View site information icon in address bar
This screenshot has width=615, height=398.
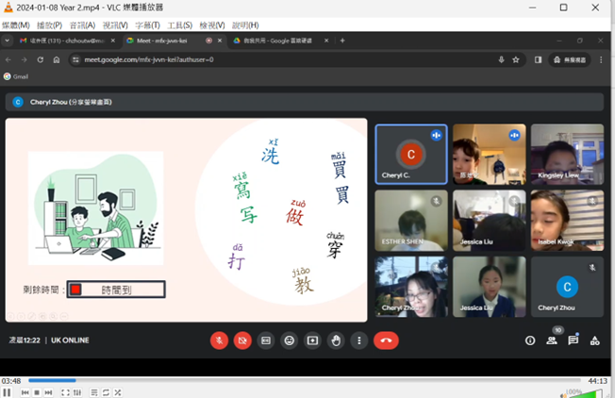(x=75, y=60)
